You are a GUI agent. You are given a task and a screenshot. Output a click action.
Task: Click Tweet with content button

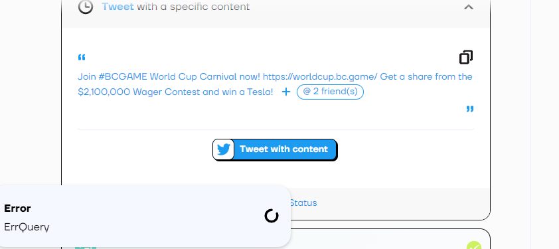[275, 149]
